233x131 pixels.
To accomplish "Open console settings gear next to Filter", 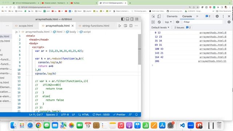I will (x=229, y=22).
